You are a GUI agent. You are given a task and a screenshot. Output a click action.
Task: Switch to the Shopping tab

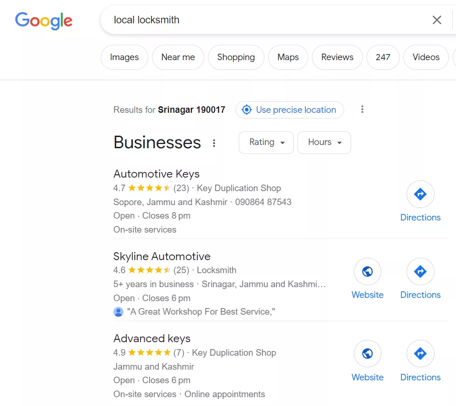click(236, 57)
